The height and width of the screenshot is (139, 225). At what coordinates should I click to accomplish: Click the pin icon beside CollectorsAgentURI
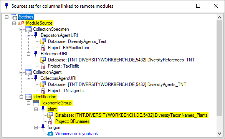pos(36,78)
